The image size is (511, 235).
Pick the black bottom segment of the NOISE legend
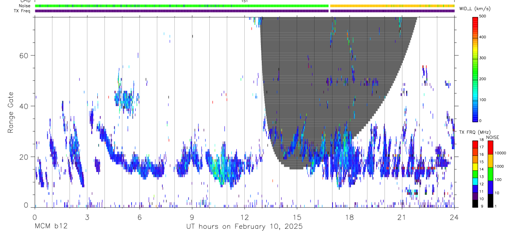(x=490, y=200)
